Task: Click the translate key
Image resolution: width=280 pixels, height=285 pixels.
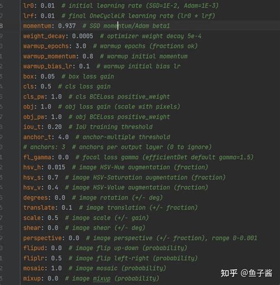Action: [x=39, y=208]
